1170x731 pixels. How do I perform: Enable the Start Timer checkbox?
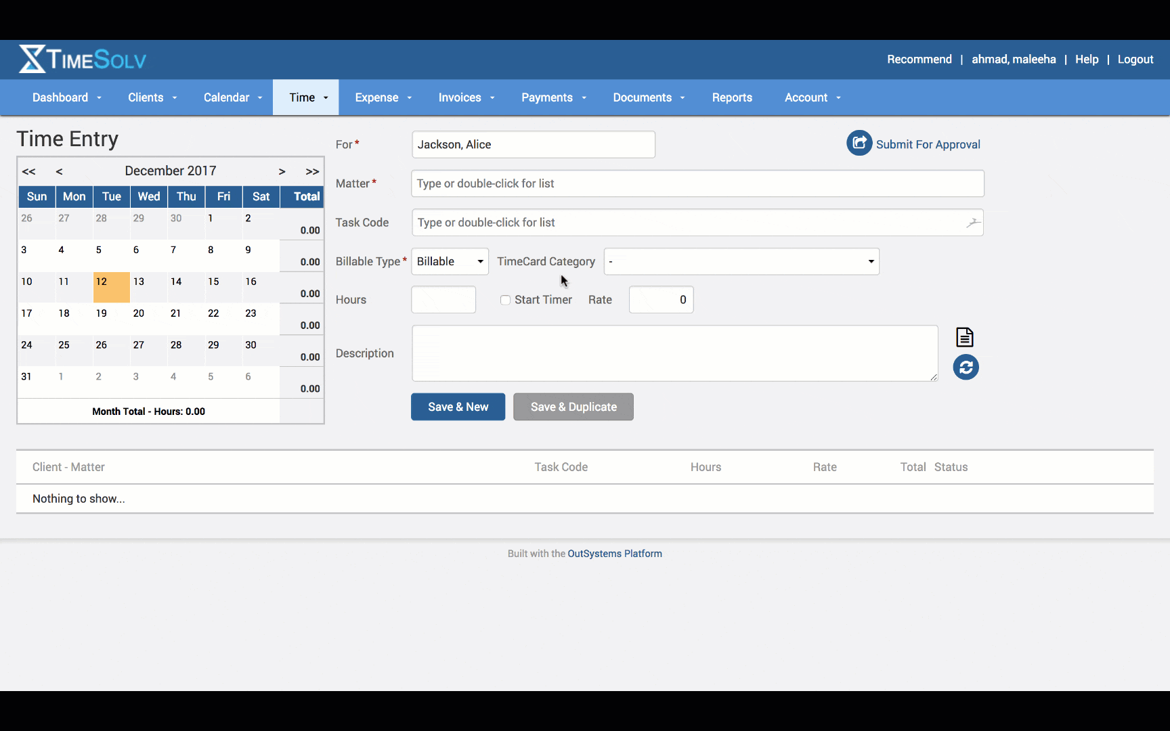coord(505,300)
